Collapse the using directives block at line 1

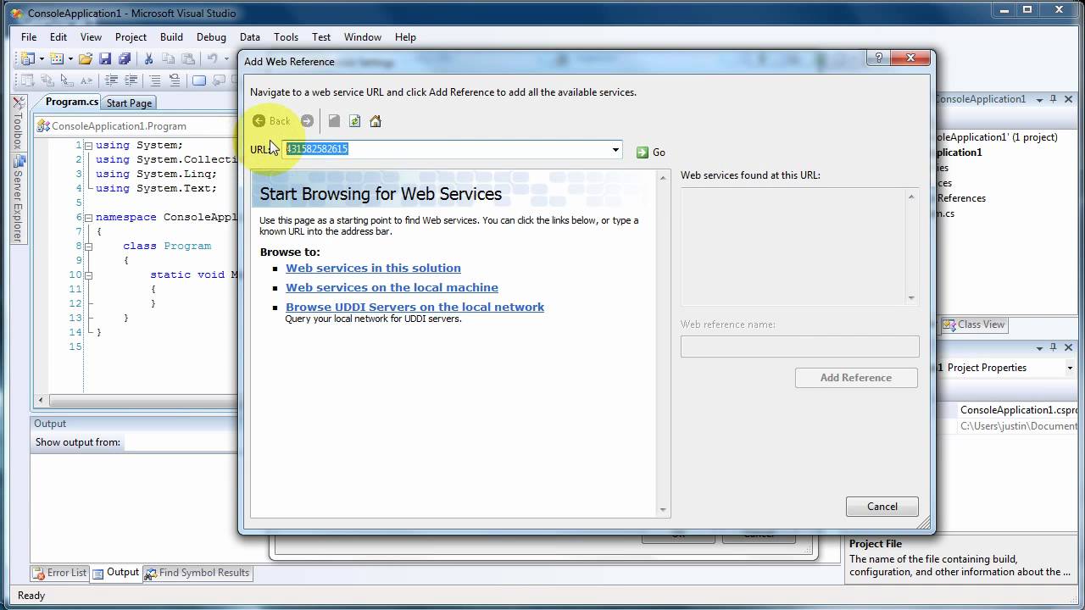click(x=89, y=145)
